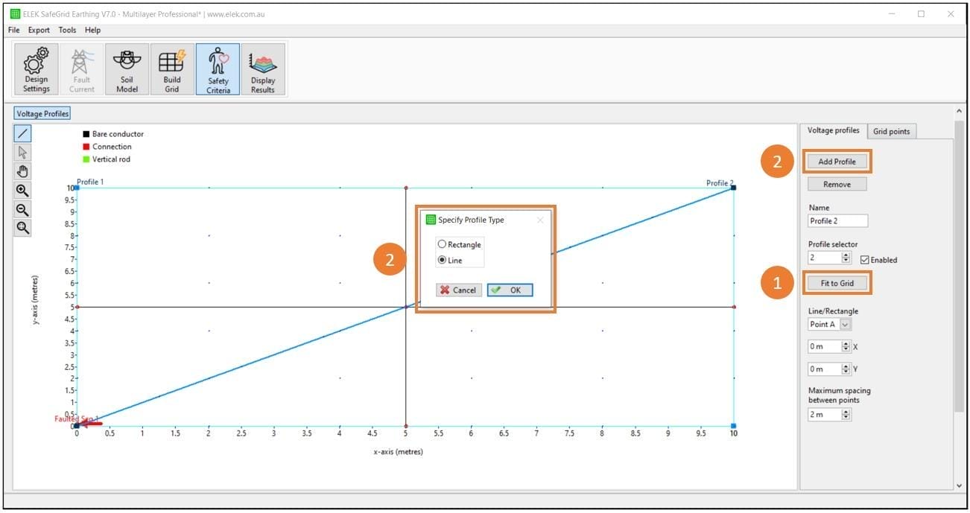Confirm the profile type with OK
Image resolution: width=970 pixels, height=513 pixels.
(510, 290)
